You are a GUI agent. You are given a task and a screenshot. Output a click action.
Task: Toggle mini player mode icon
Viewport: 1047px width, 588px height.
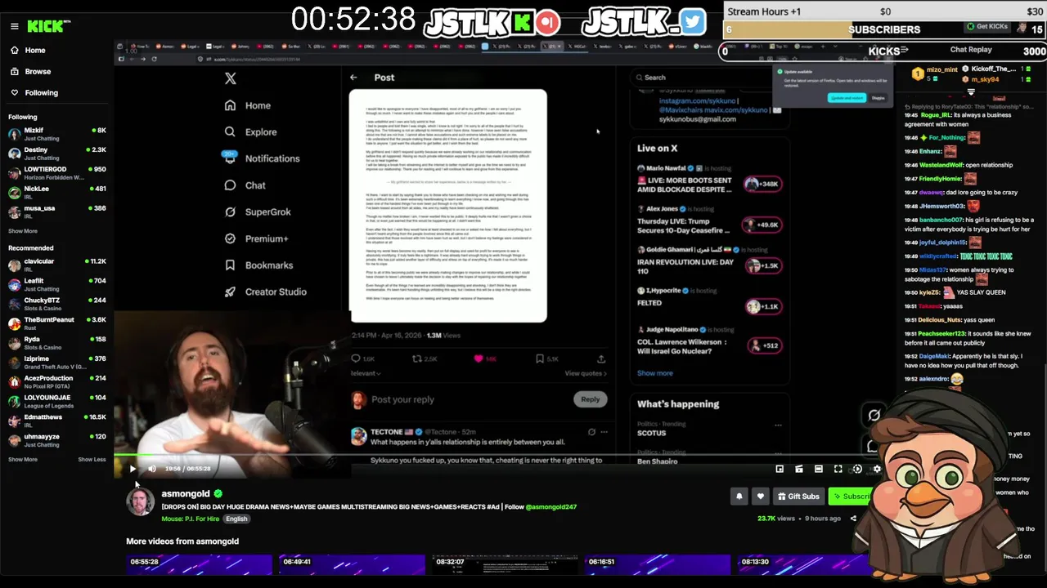pyautogui.click(x=799, y=469)
